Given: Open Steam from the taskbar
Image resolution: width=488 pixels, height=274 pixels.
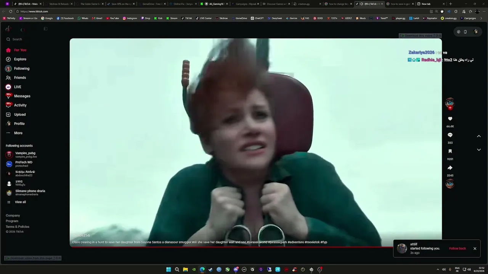Looking at the screenshot, I should pyautogui.click(x=210, y=269).
